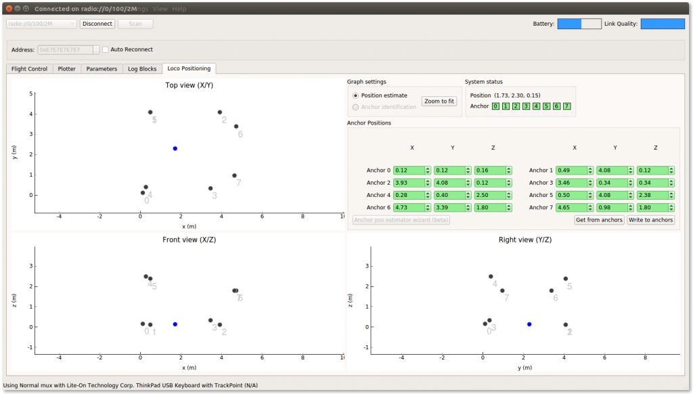693x394 pixels.
Task: Switch to the Flight Control tab
Action: [29, 68]
